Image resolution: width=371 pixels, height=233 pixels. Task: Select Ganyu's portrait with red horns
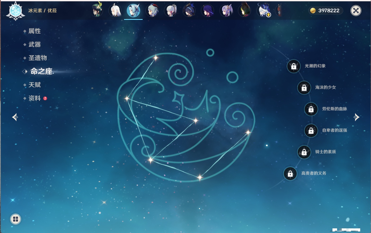pos(152,11)
